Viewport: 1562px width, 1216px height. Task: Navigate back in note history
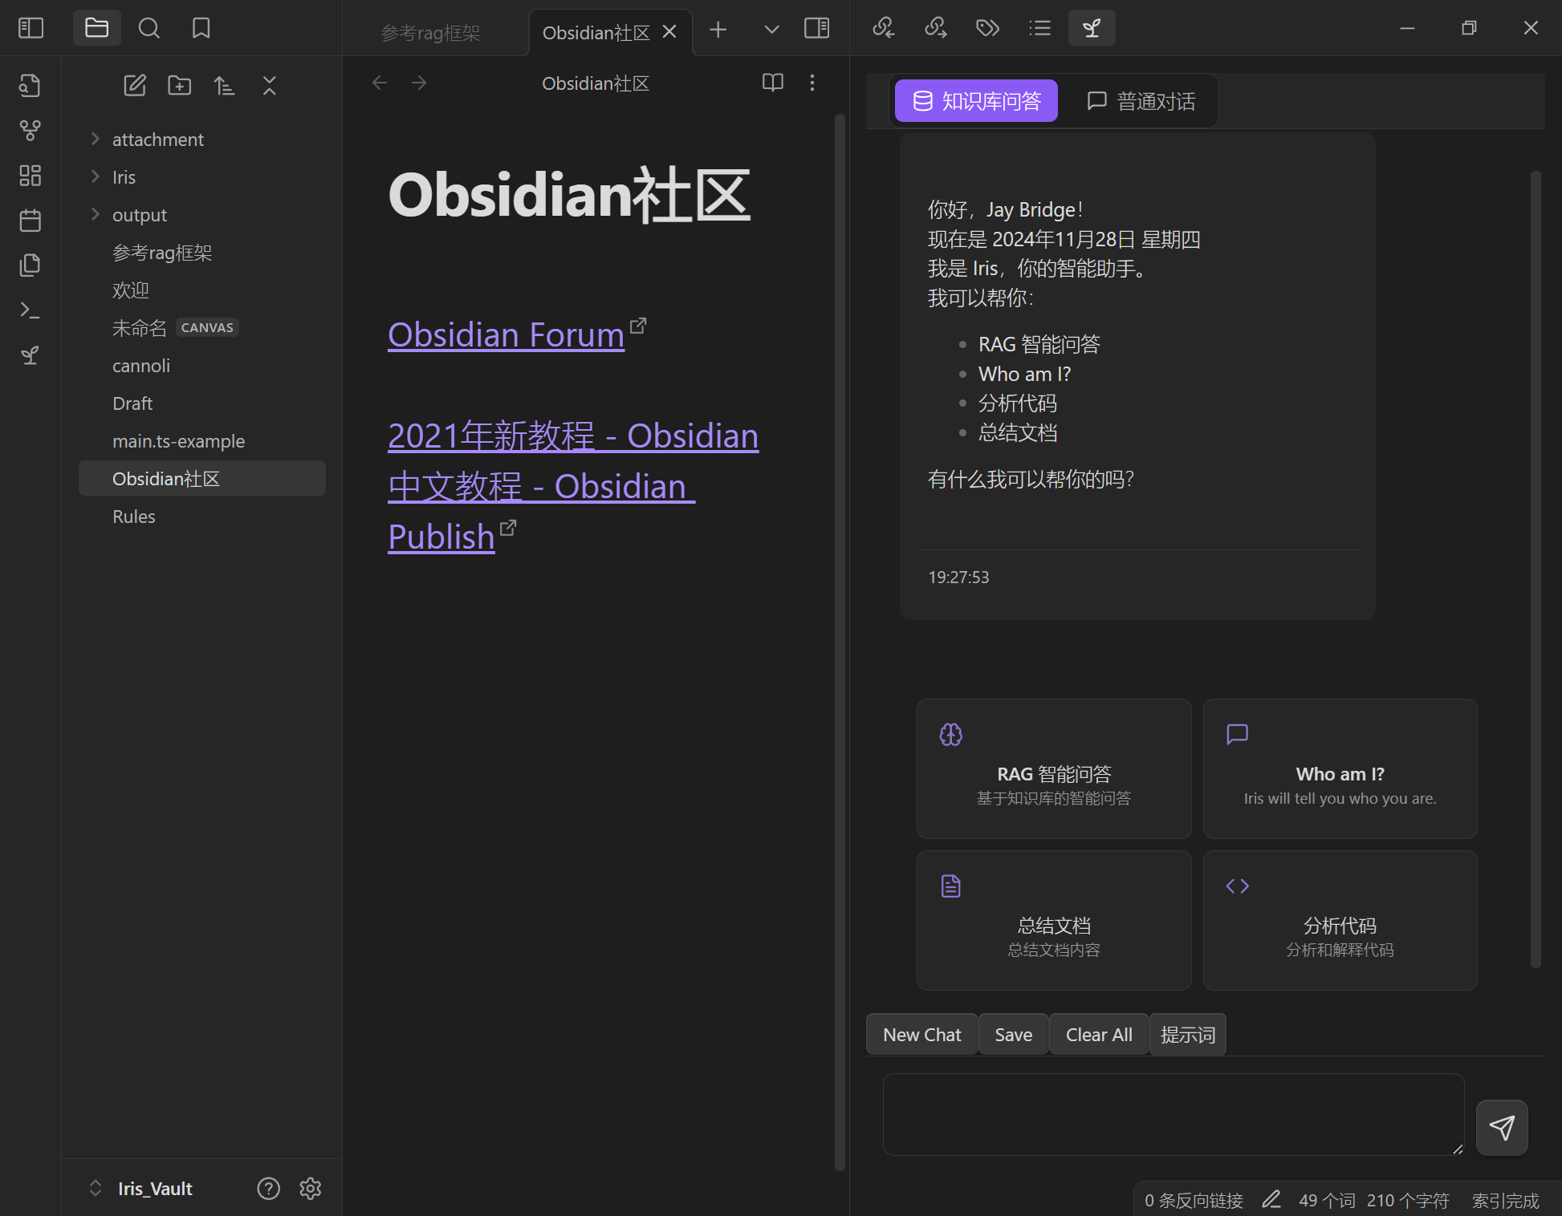point(380,83)
